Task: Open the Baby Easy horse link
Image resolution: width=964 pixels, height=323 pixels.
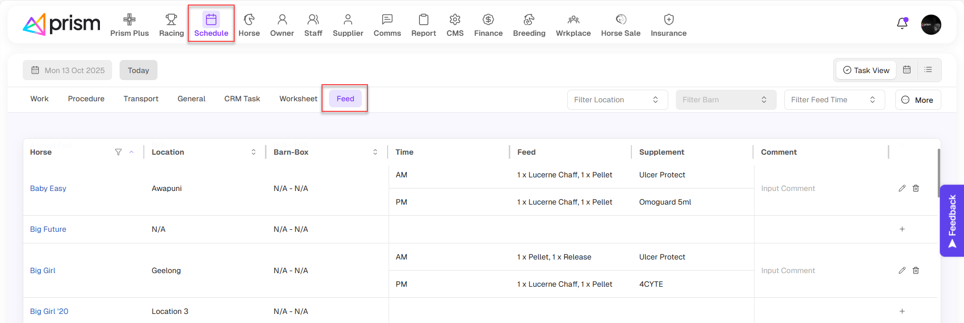Action: click(48, 188)
